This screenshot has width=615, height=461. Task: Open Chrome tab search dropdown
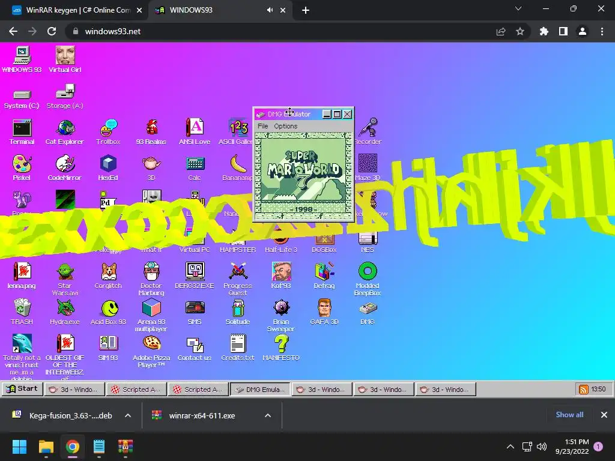click(x=518, y=8)
